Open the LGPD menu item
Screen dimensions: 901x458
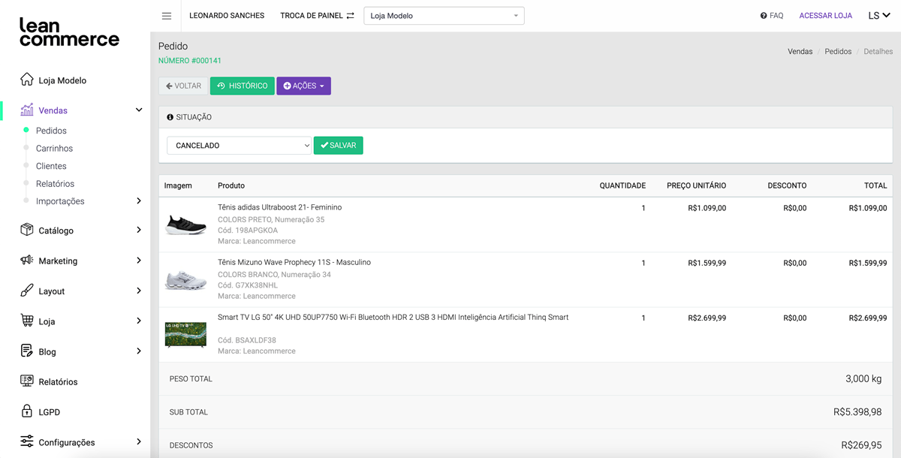pyautogui.click(x=50, y=412)
